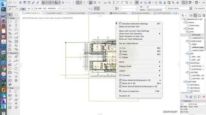This screenshot has height=115, width=206.
Task: Switch to the A4000 ELEVATIONS tab
Action: (76, 13)
